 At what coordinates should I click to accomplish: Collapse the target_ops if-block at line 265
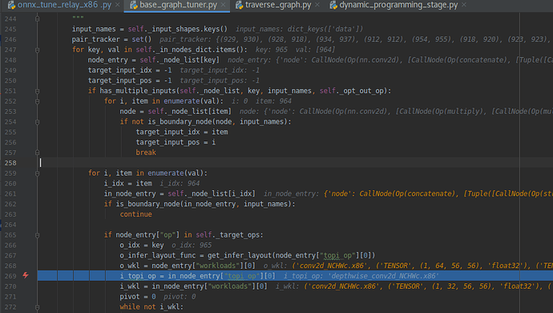point(38,235)
